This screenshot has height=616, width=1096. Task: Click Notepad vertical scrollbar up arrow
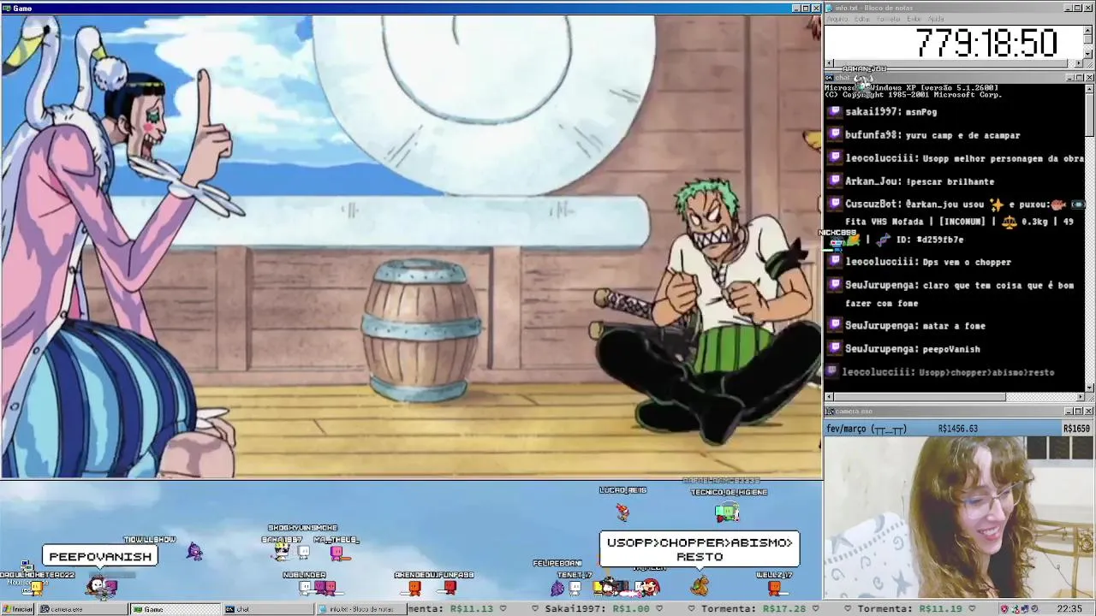click(1089, 30)
